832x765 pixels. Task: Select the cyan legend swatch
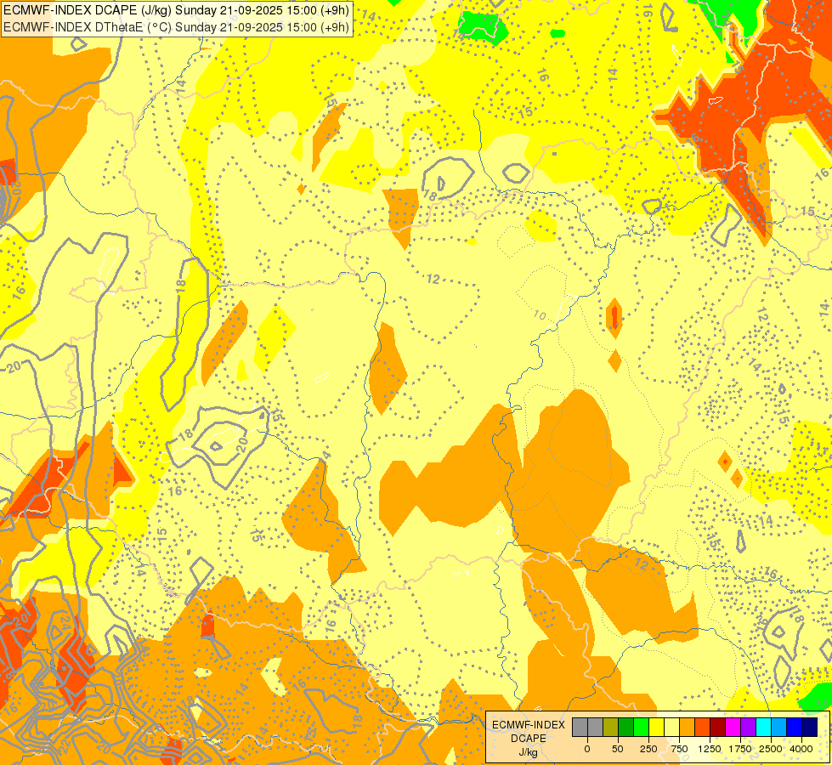(763, 728)
